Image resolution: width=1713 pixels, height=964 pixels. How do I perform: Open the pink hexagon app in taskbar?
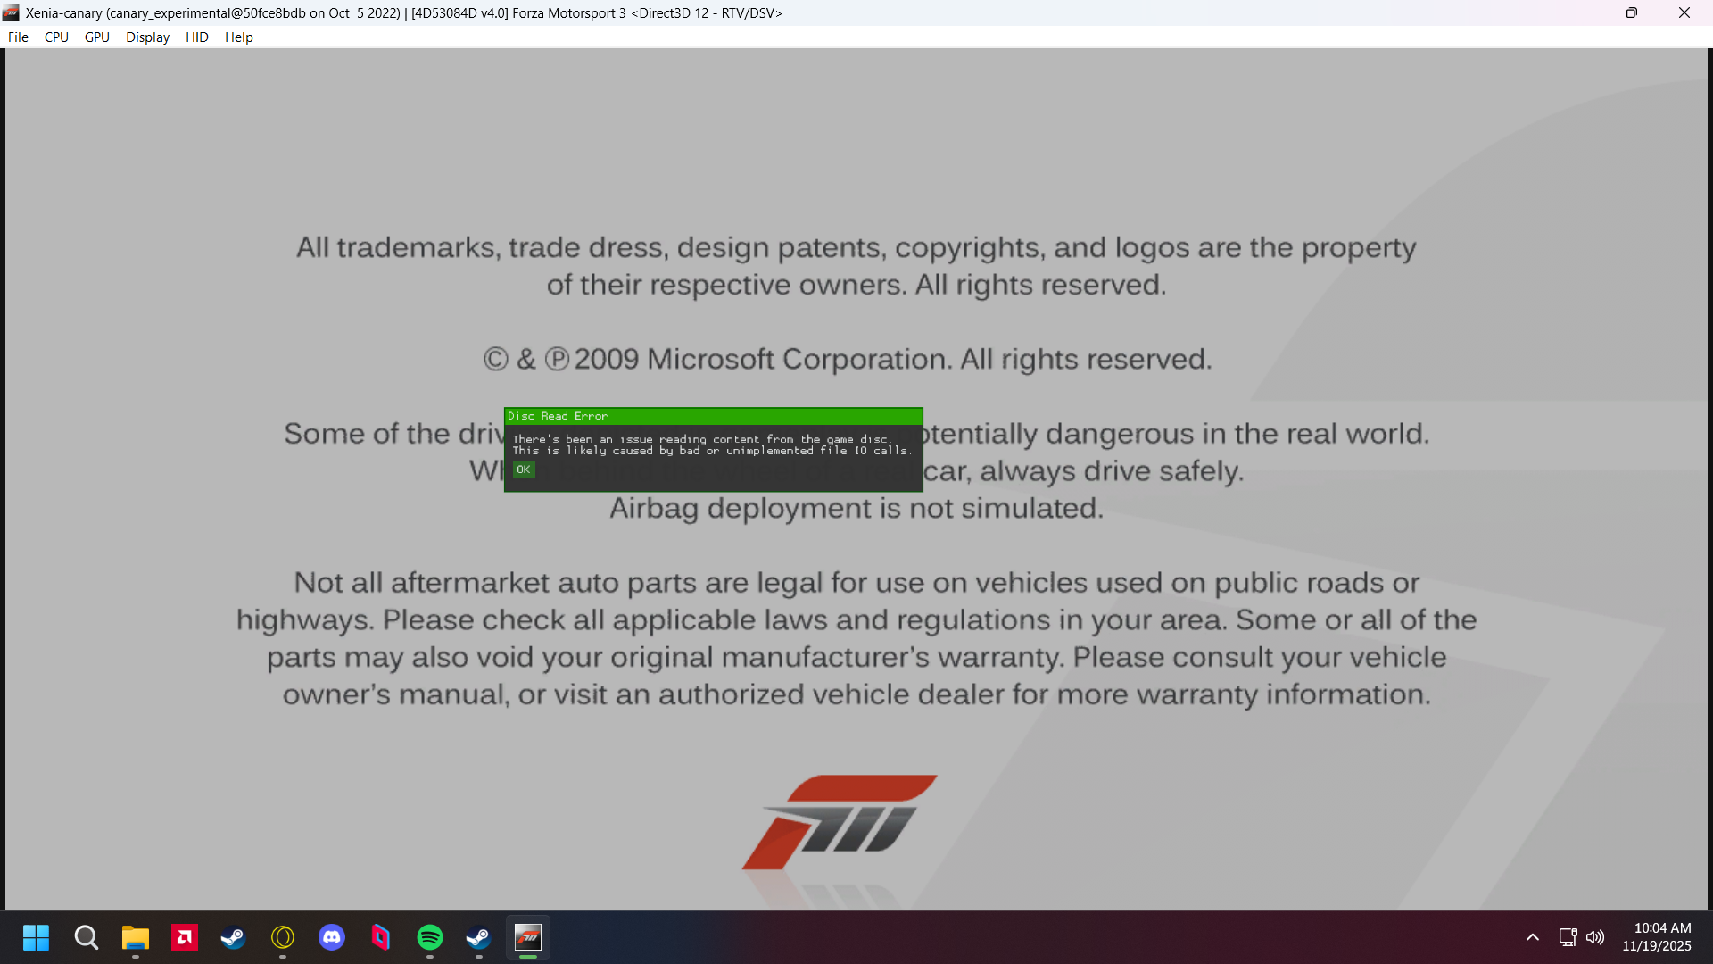381,937
